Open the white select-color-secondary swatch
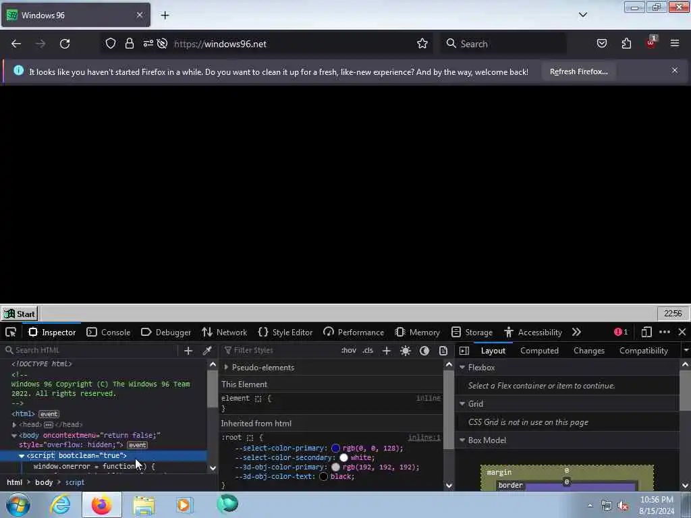691x518 pixels. point(343,458)
